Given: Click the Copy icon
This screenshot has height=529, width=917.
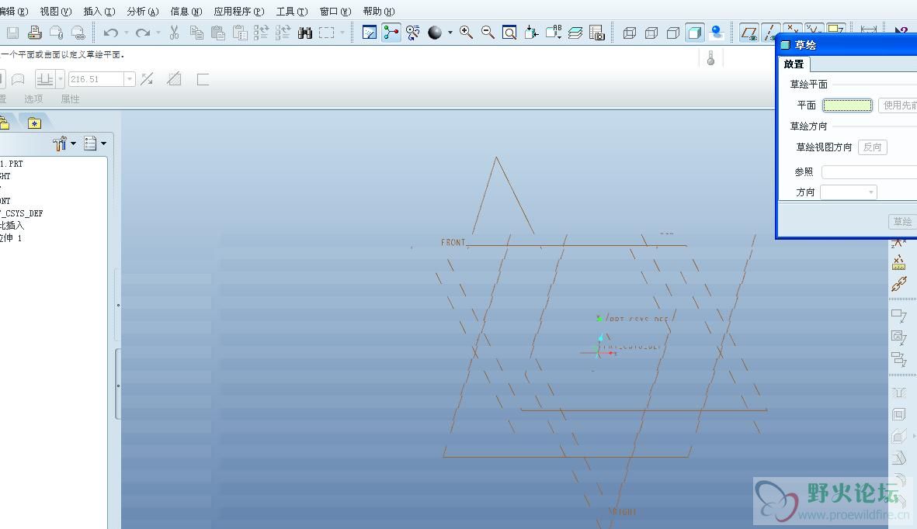Looking at the screenshot, I should (196, 33).
